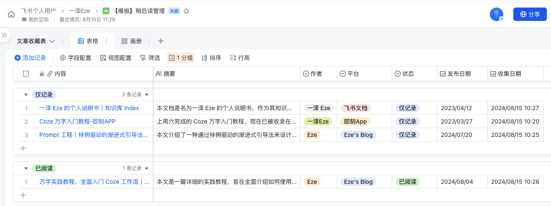The height and width of the screenshot is (206, 551).
Task: Select summary cell starting 本文档是名为
Action: [227, 108]
